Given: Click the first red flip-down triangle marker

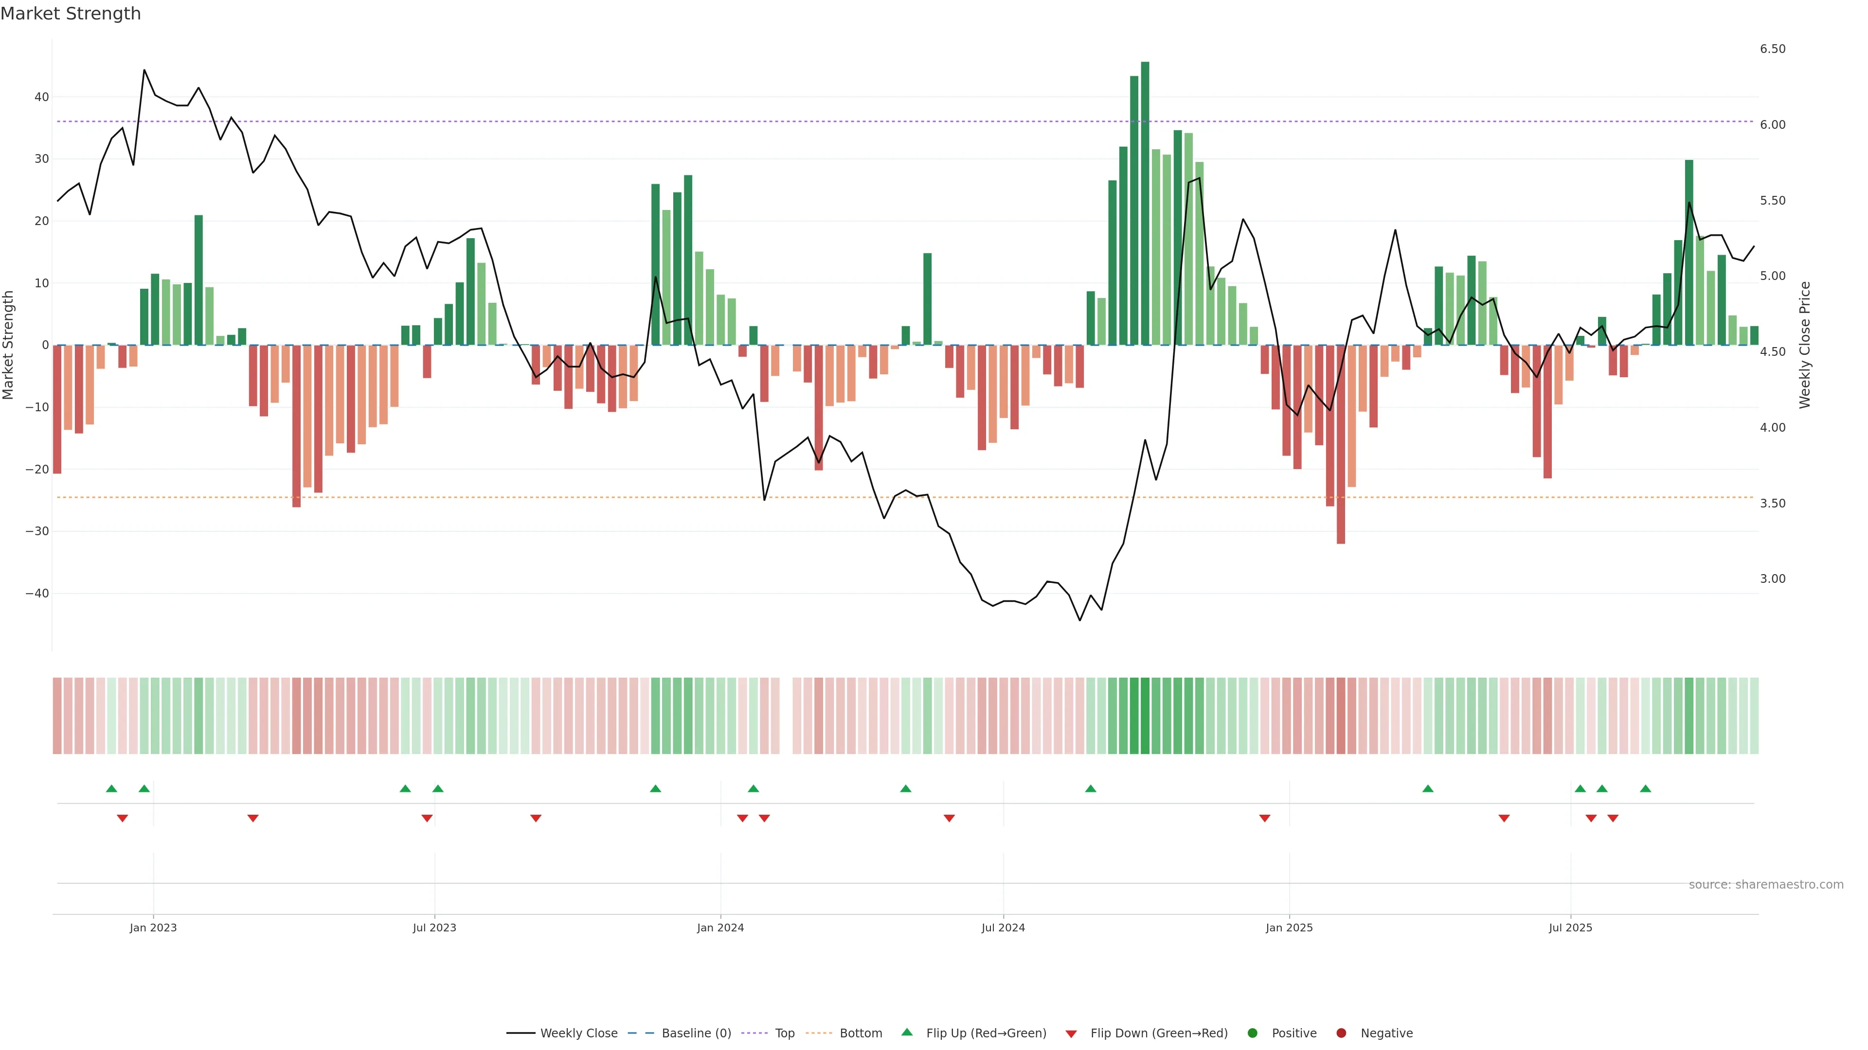Looking at the screenshot, I should pos(122,818).
